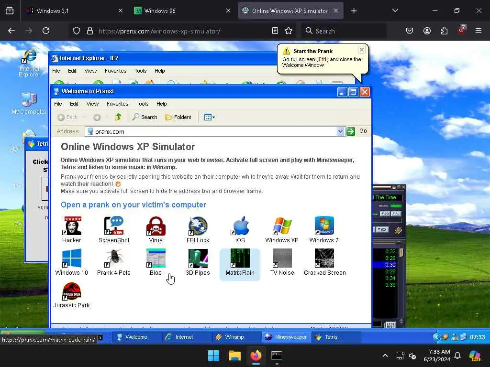This screenshot has height=367, width=490.
Task: Open File Explorer from the Windows taskbar
Action: [x=234, y=356]
